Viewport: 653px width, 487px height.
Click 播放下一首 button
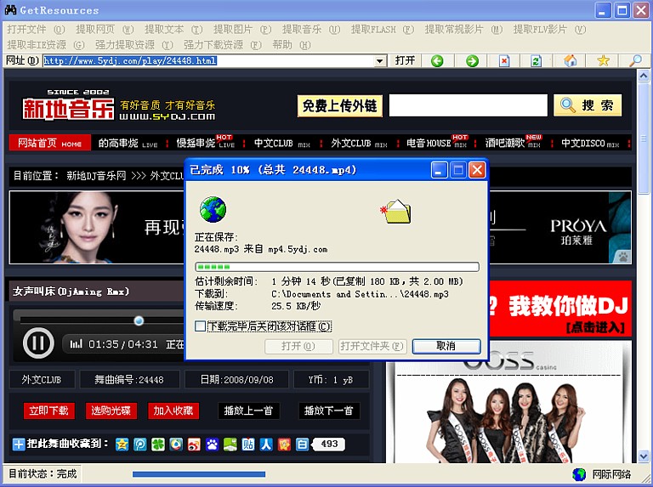(x=328, y=411)
